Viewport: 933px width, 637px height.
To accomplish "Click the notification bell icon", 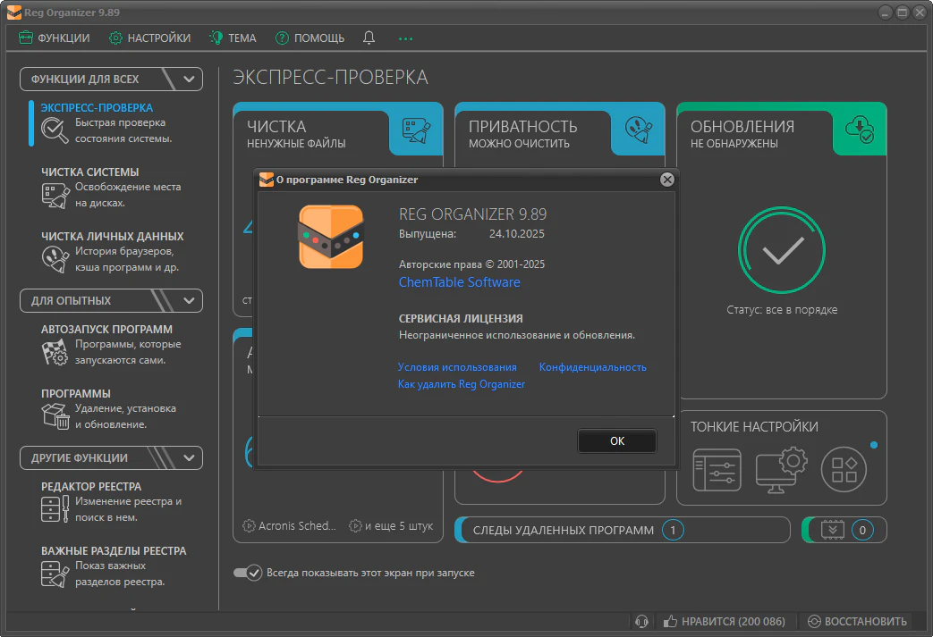I will [369, 38].
